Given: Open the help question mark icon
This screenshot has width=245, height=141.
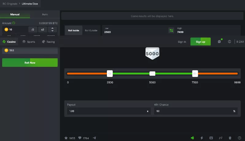Looking at the screenshot, I should tap(239, 138).
